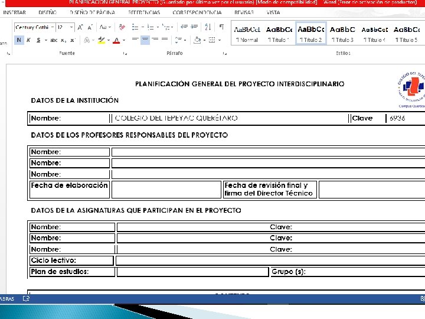Apply subscript formatting
Viewport: 425px width, 319px height.
tap(63, 40)
